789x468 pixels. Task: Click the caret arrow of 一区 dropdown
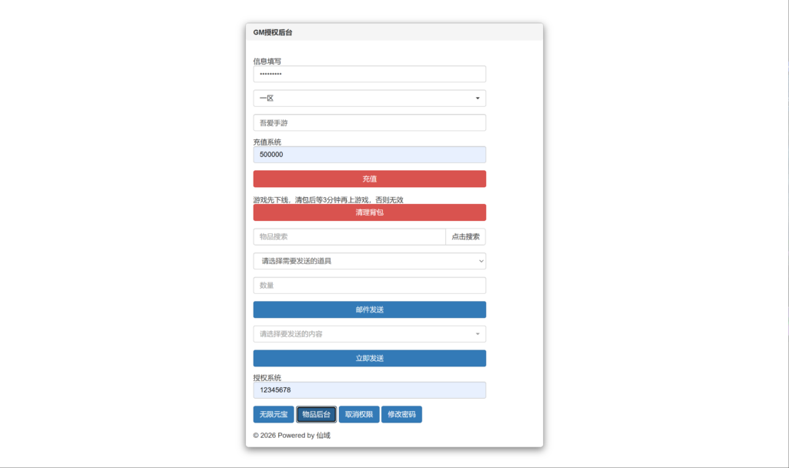pos(477,99)
